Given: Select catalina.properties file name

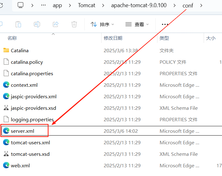Looking at the screenshot, I should 32,74.
